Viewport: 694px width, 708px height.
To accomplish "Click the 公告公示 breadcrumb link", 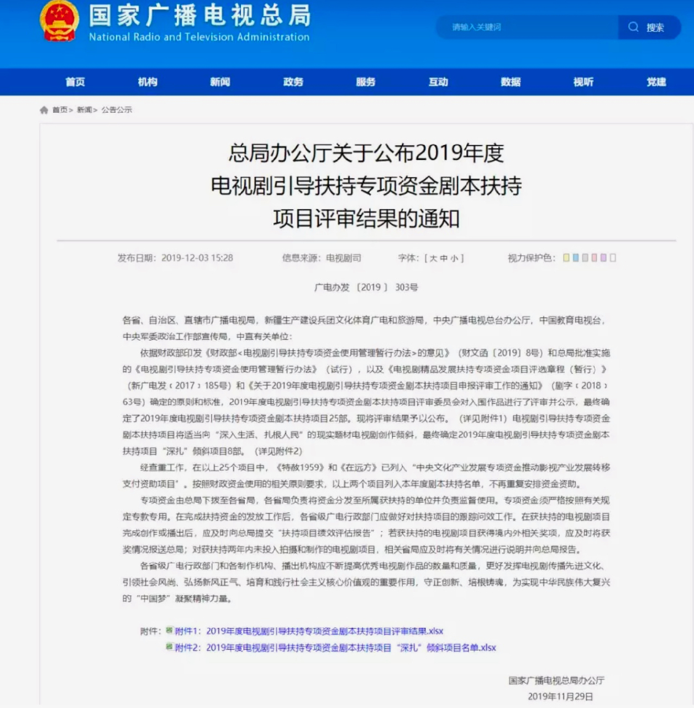I will pos(117,110).
